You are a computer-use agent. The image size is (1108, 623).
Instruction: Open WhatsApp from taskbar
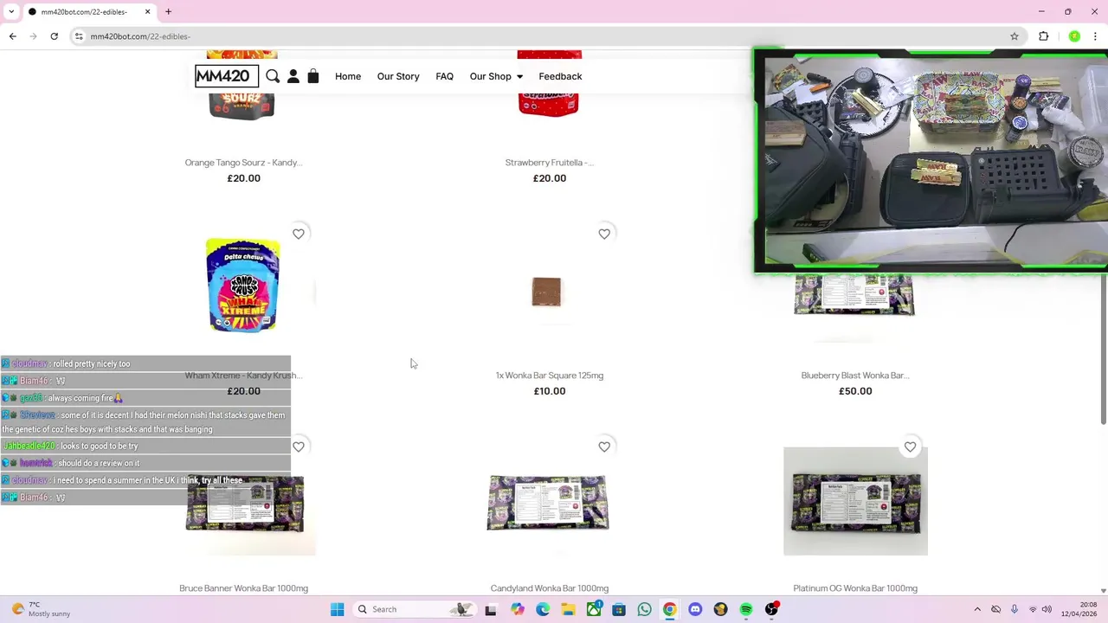pos(644,609)
